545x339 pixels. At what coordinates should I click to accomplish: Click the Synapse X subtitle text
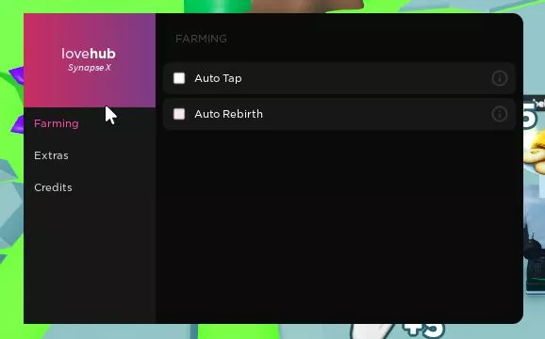(90, 68)
